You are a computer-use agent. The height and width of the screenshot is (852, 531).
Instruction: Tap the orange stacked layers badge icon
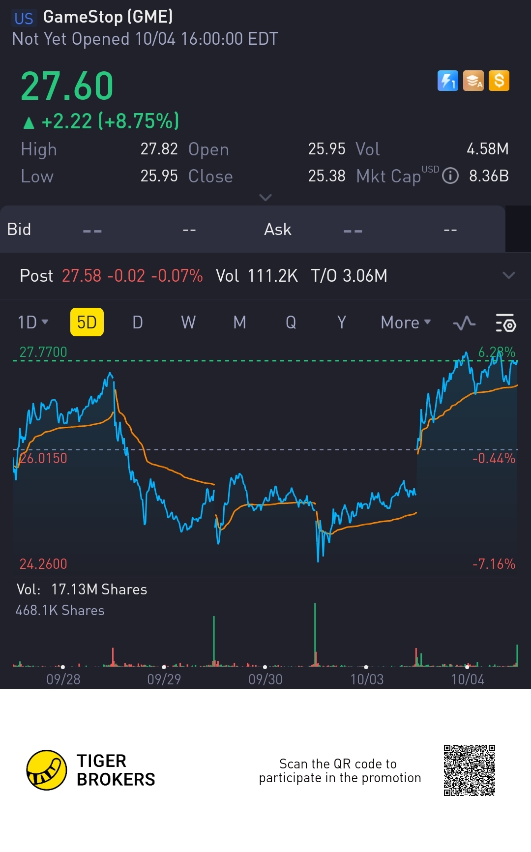(473, 81)
